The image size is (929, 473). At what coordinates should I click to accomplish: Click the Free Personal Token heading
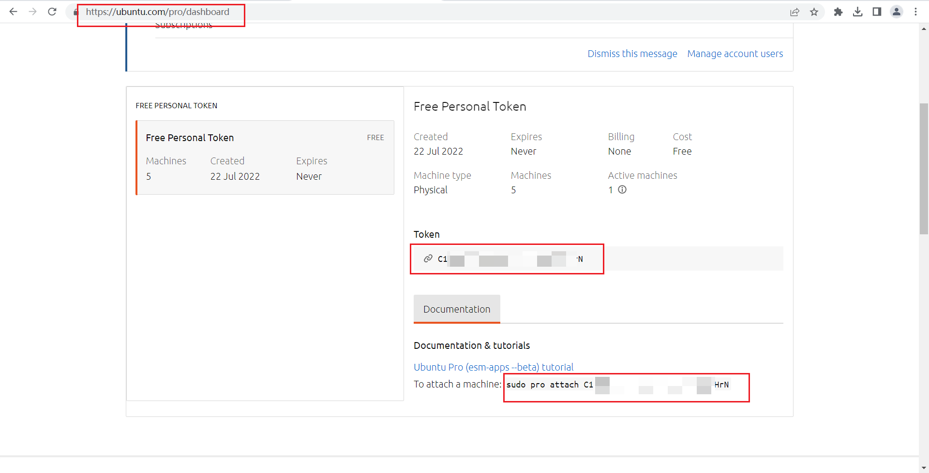pos(470,106)
